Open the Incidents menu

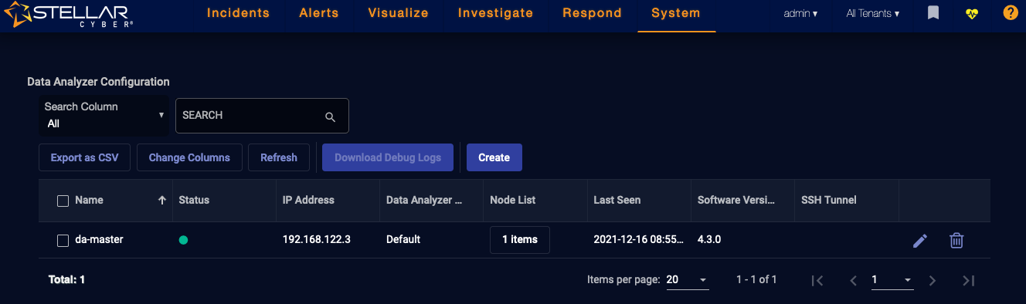click(238, 13)
